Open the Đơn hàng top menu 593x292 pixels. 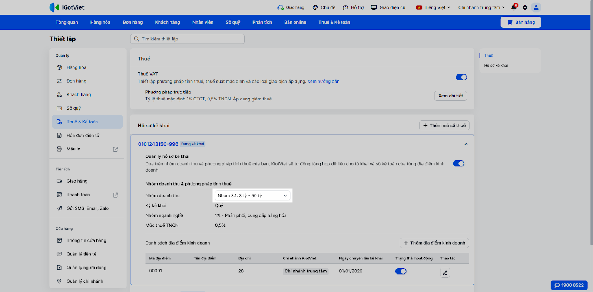tap(133, 22)
